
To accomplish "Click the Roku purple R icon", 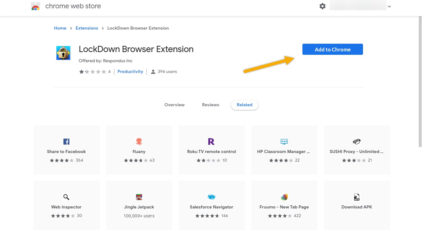I will 211,142.
